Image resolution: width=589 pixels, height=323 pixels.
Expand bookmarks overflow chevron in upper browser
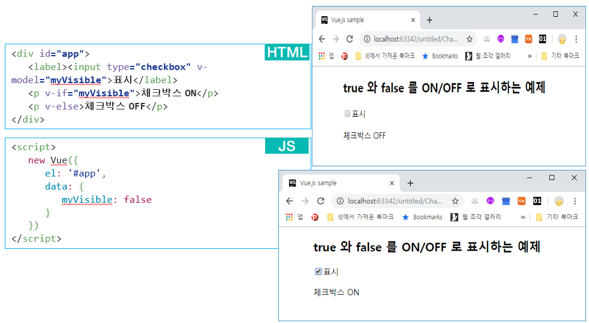point(530,56)
